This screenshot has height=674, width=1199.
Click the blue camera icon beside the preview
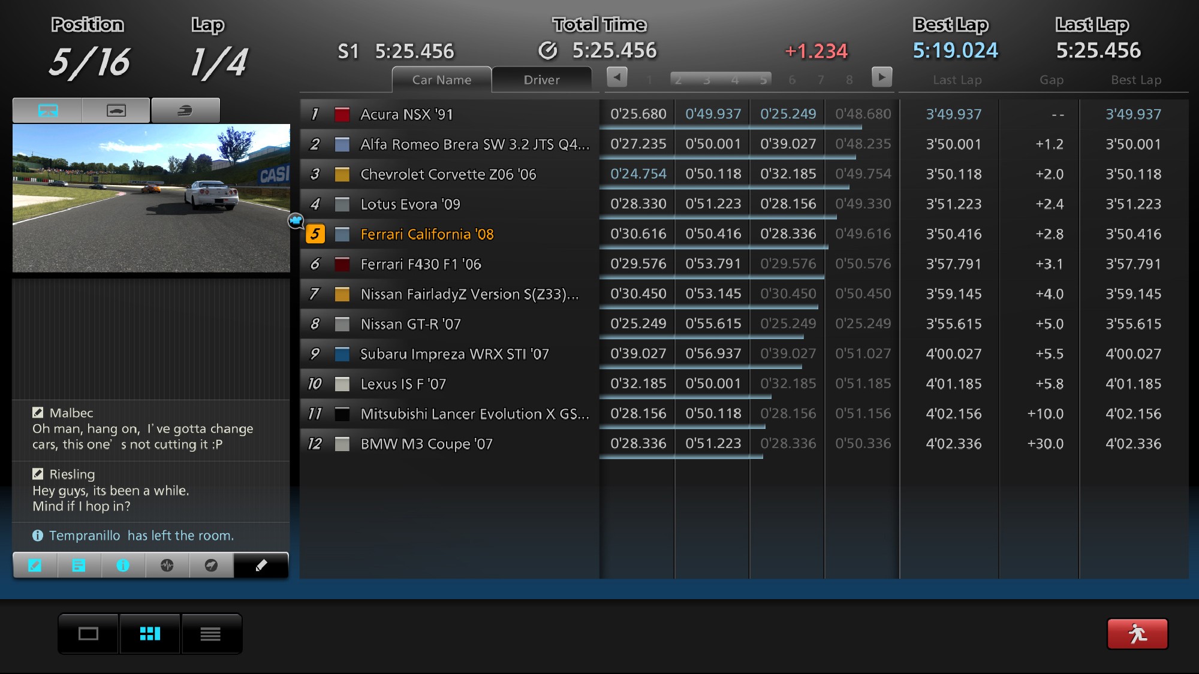point(296,221)
